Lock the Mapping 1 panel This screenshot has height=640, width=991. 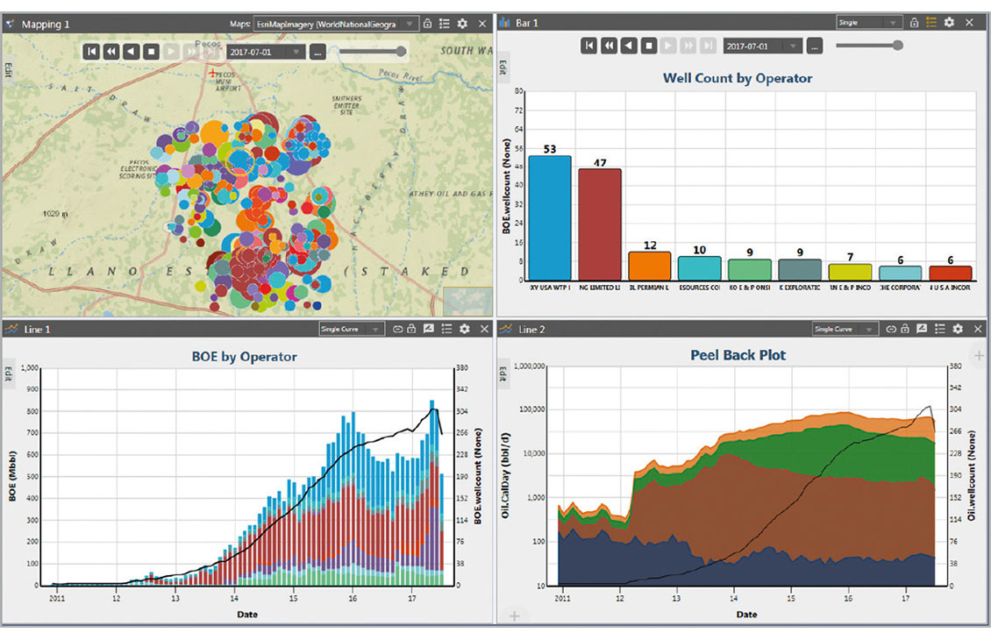point(427,24)
